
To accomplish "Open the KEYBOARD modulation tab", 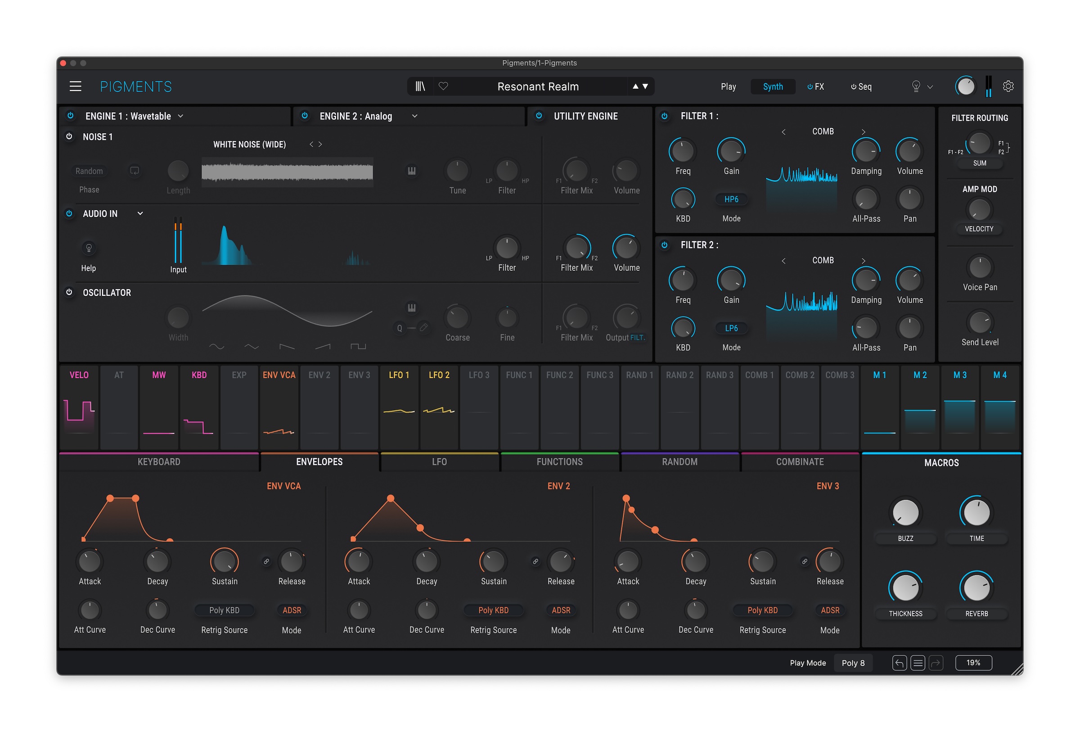I will [x=159, y=462].
